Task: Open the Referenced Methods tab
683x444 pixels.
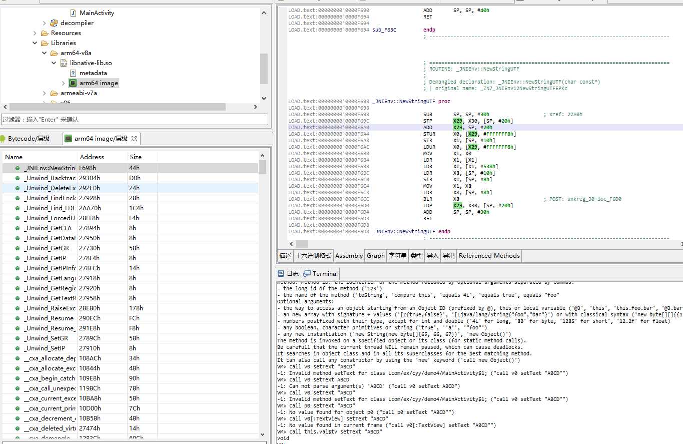Action: point(489,256)
